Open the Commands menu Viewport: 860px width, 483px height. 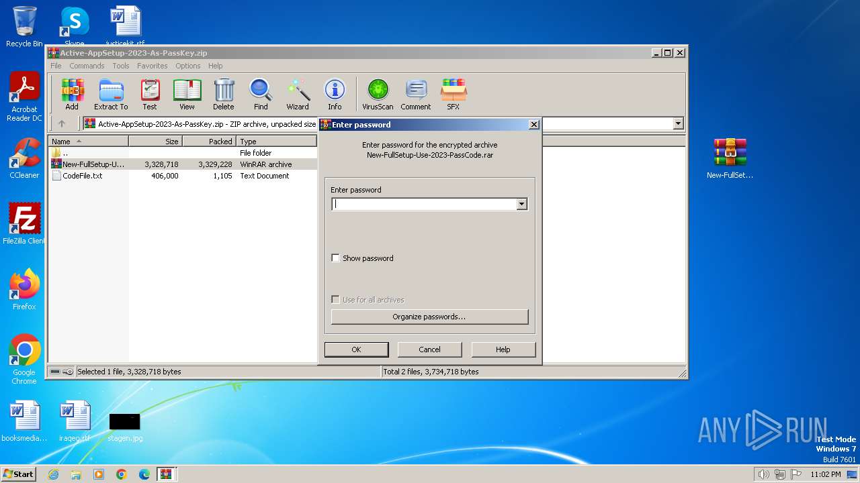(x=87, y=66)
